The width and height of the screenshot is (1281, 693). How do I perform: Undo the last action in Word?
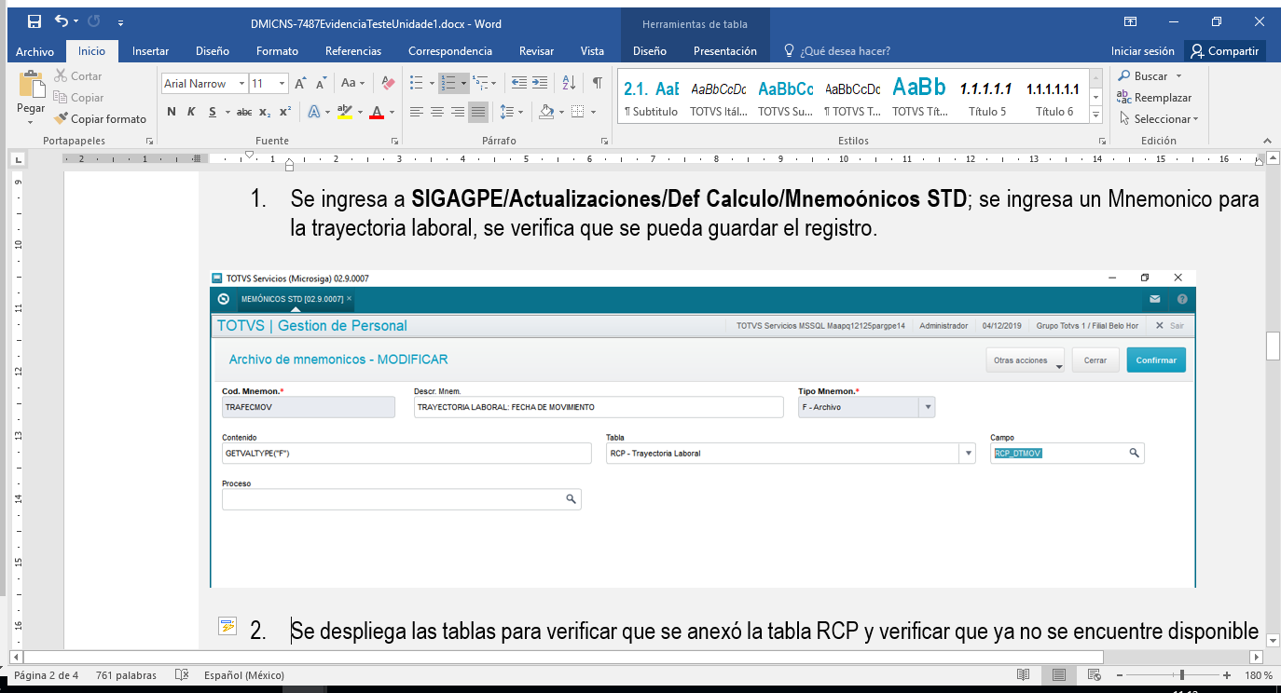click(x=62, y=21)
